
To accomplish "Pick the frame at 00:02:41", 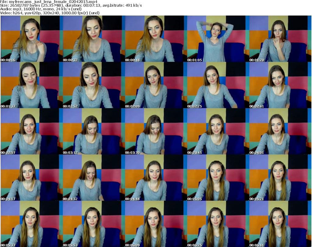I will click(x=280, y=85).
